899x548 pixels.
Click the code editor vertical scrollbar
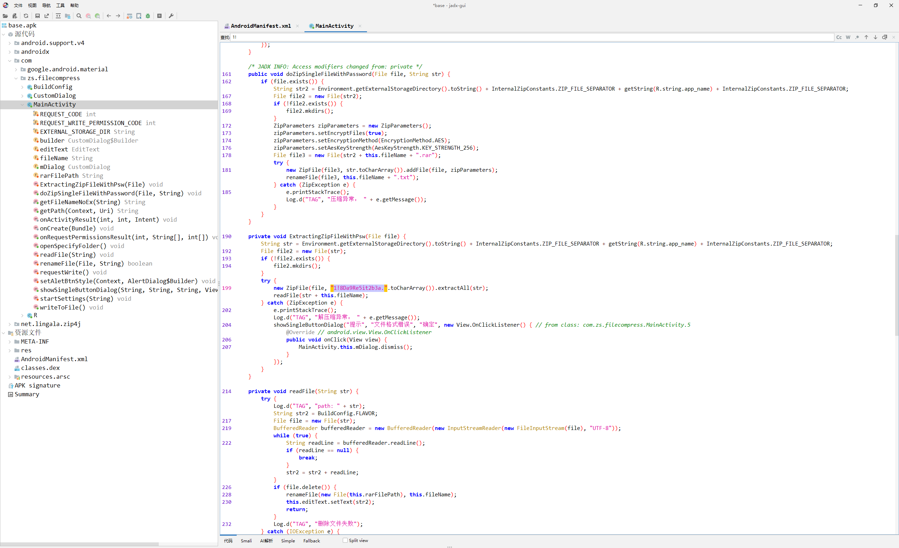[897, 285]
